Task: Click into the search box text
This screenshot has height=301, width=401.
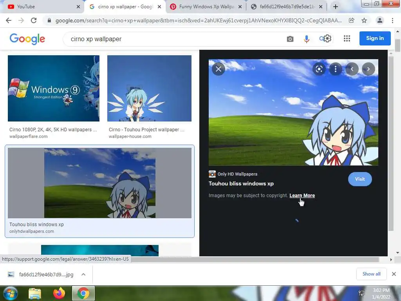Action: click(96, 39)
